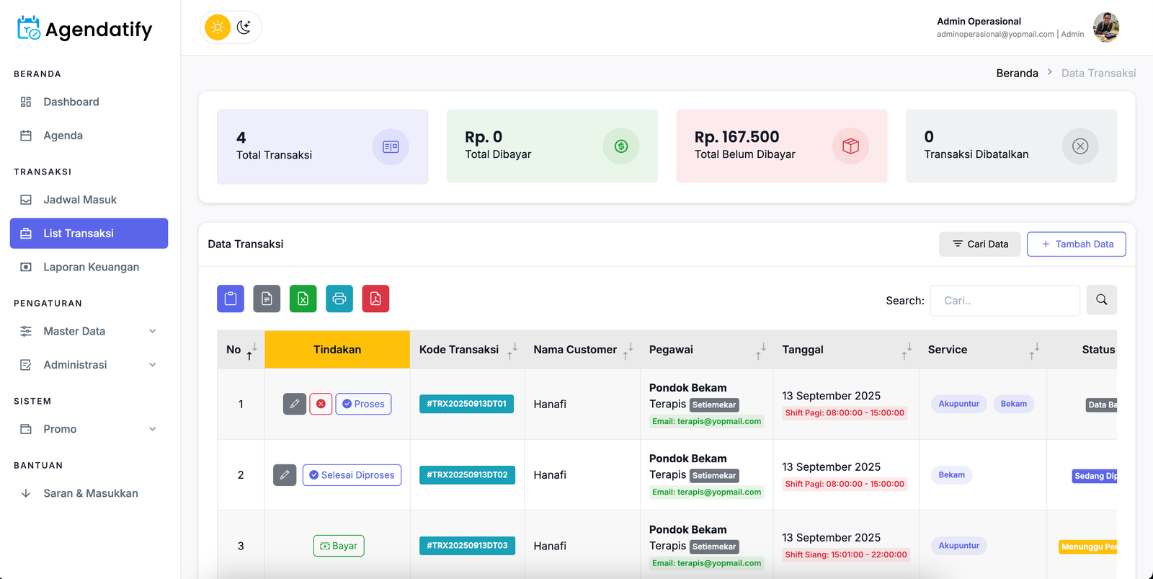Focus the Cari search input field

click(1005, 301)
